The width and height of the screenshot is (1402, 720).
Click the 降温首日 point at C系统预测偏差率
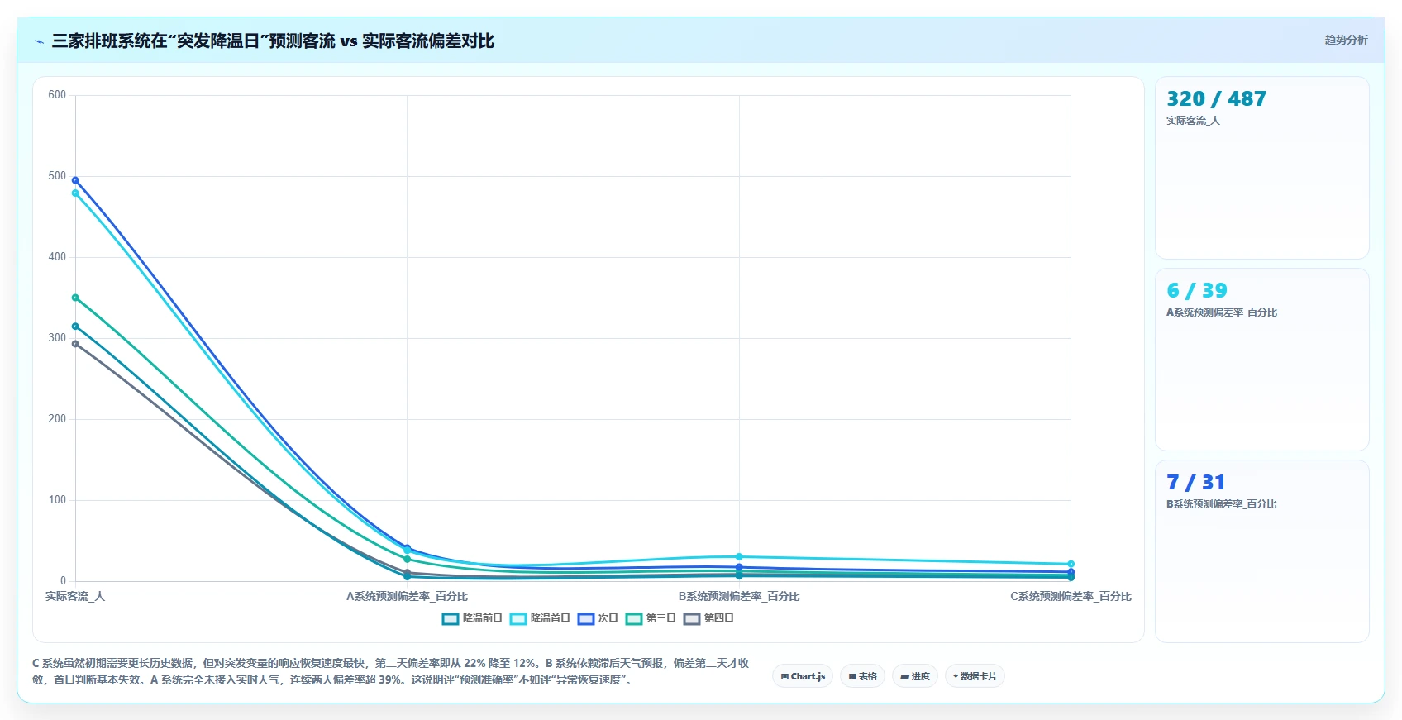coord(1071,565)
